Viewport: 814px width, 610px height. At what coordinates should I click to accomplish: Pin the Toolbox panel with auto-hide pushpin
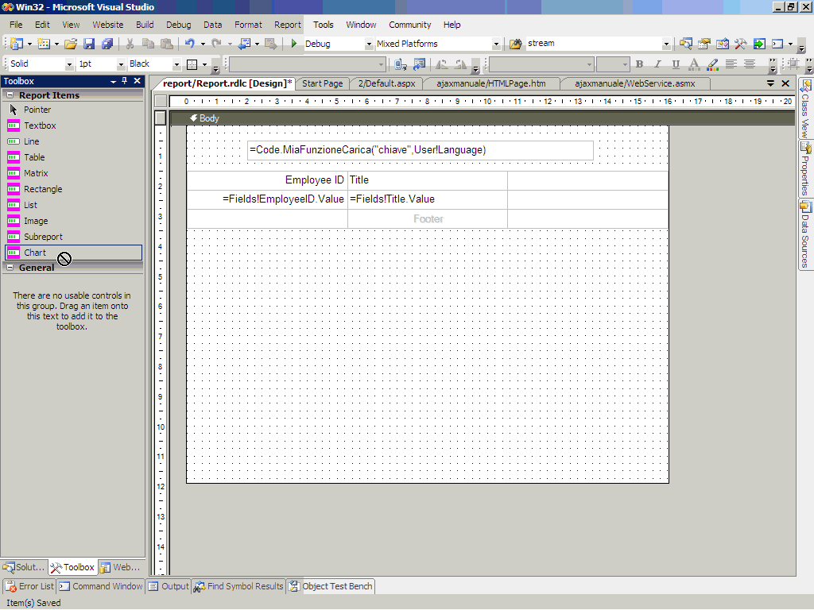(x=125, y=81)
